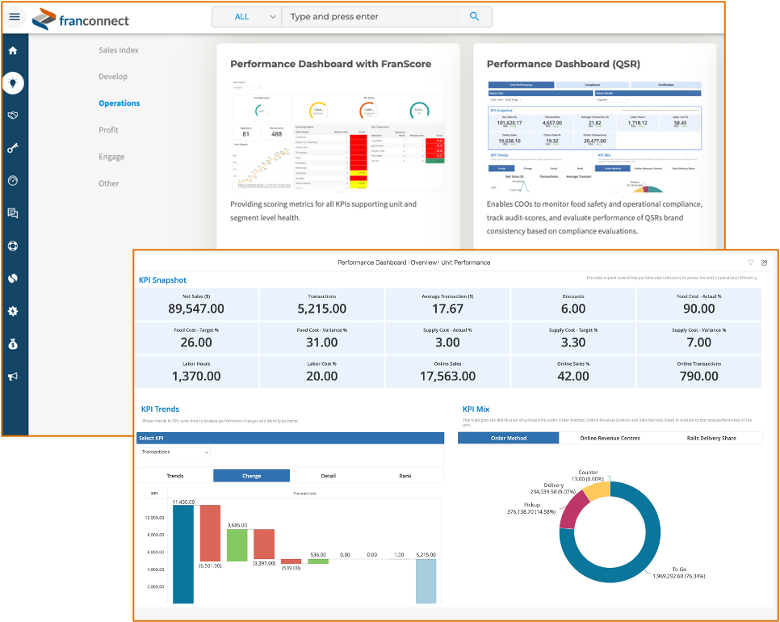The height and width of the screenshot is (622, 780).
Task: Select the Rails Delivery Share tab
Action: [x=711, y=438]
